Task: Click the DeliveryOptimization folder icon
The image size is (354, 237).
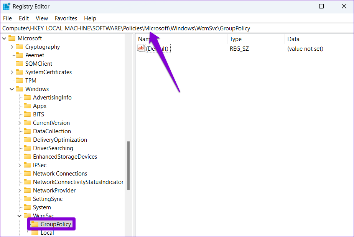Action: click(x=27, y=140)
